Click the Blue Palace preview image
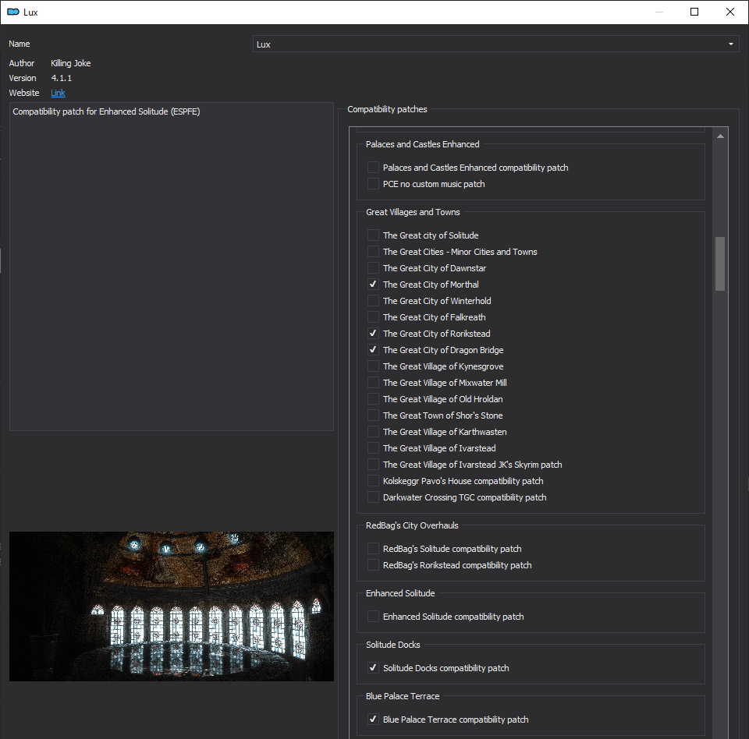 coord(172,606)
